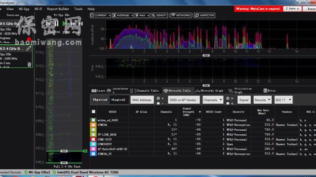This screenshot has width=316, height=177.
Task: Expand the Max dropdown arrow
Action: [x=148, y=15]
